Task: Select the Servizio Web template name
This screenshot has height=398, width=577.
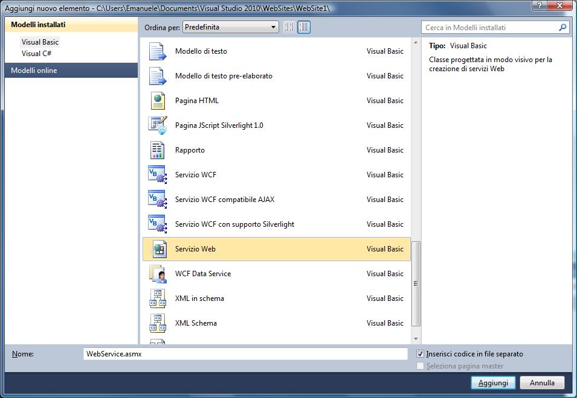Action: tap(195, 249)
